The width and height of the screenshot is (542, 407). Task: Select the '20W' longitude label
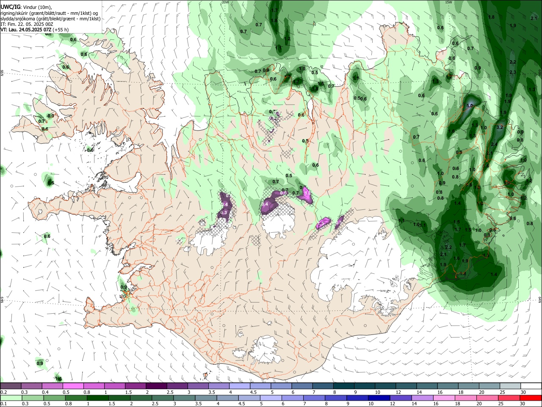(x=225, y=2)
